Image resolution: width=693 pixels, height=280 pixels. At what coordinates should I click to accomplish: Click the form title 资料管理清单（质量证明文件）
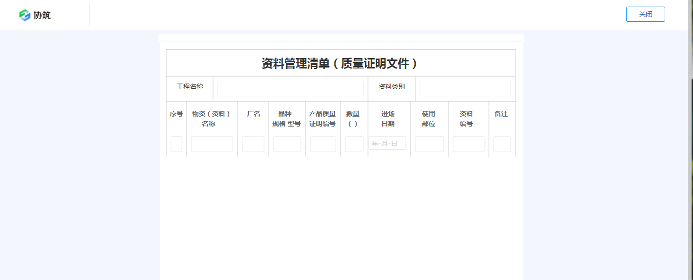pyautogui.click(x=341, y=62)
